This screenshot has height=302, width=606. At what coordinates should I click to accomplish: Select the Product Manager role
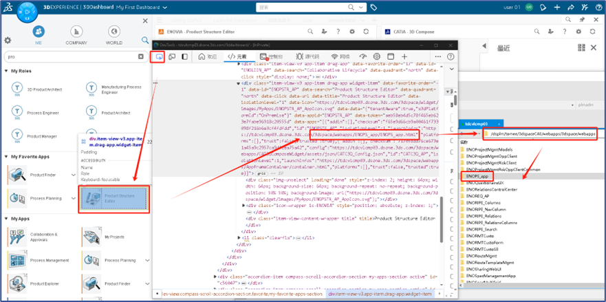(x=34, y=136)
